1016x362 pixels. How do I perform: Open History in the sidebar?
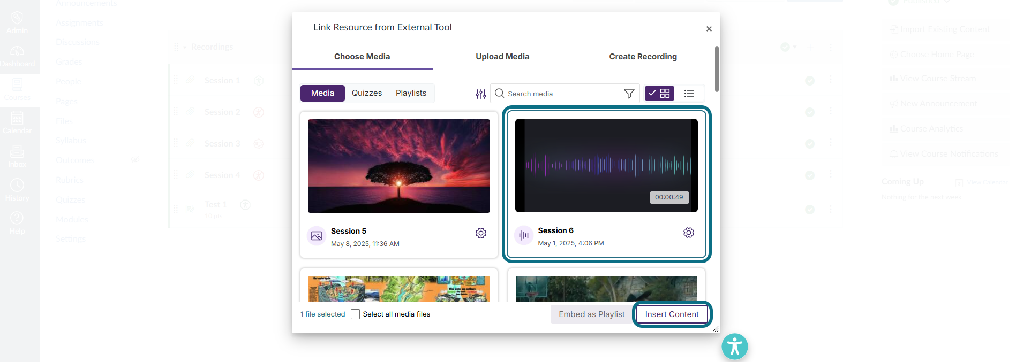click(x=17, y=190)
